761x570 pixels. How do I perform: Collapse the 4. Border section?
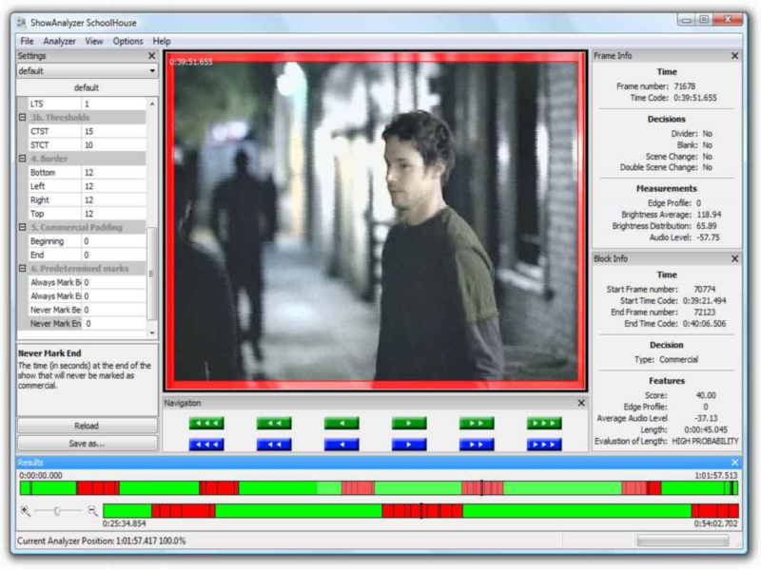[22, 159]
